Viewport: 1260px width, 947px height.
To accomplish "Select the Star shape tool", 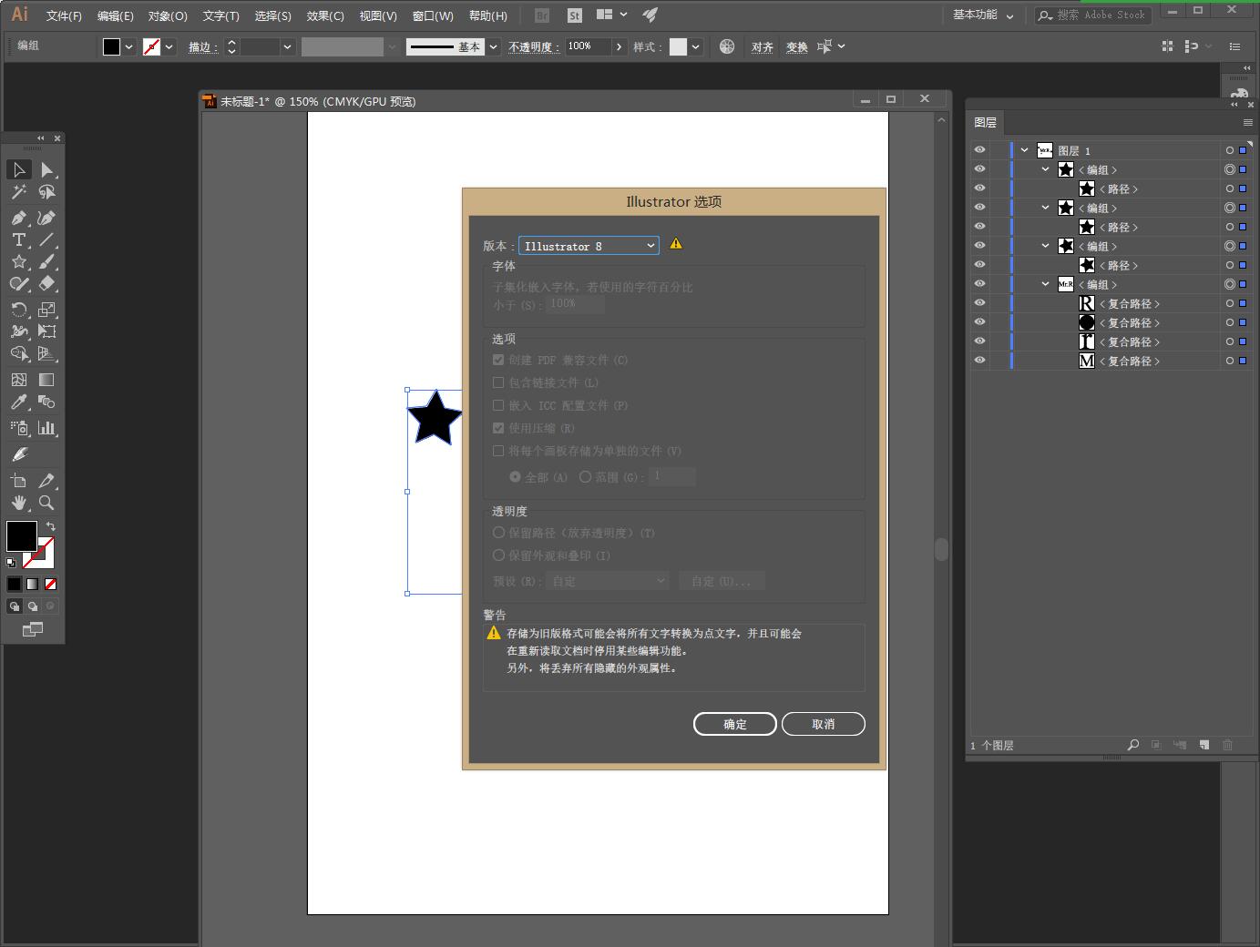I will pos(19,262).
